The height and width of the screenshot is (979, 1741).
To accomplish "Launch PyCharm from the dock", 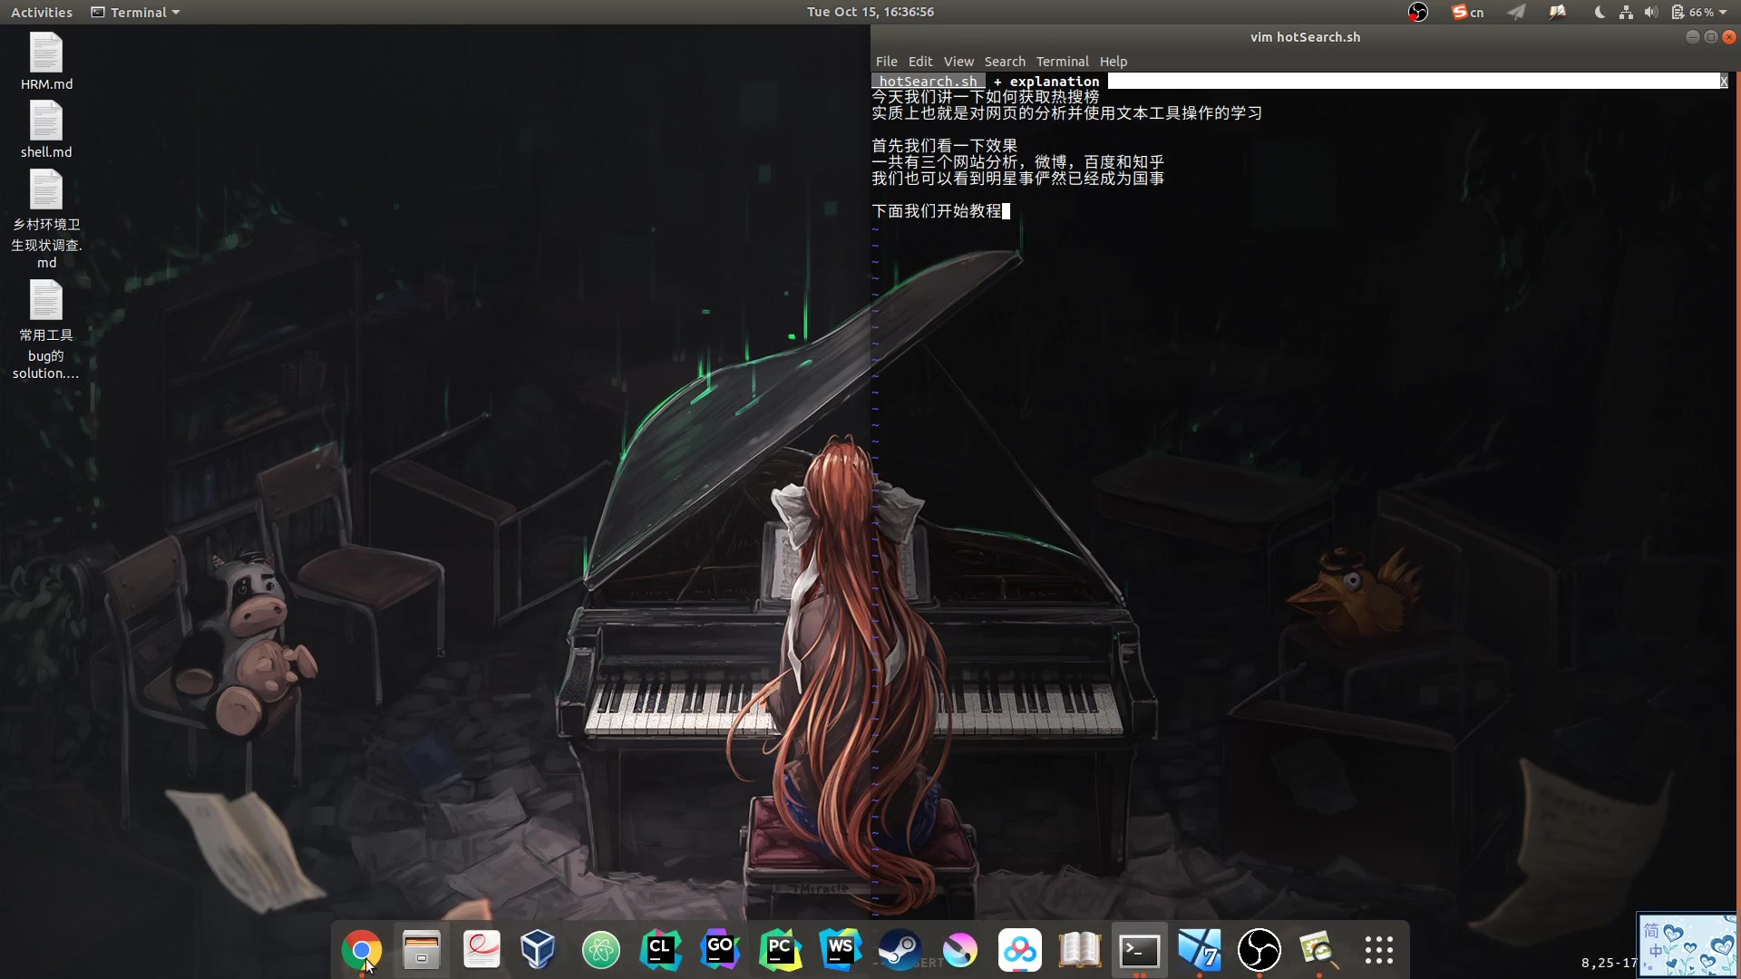I will pos(781,950).
